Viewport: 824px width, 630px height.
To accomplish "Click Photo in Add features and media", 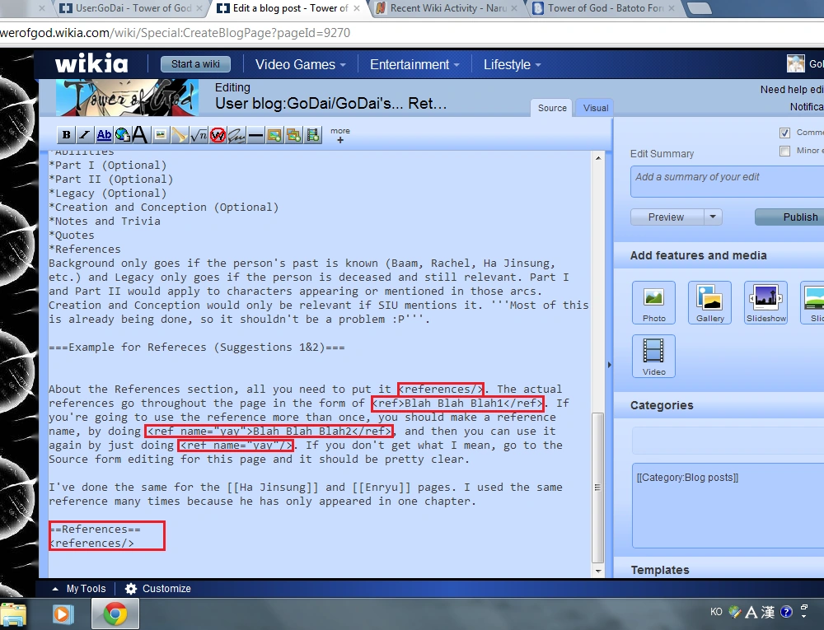I will point(653,302).
